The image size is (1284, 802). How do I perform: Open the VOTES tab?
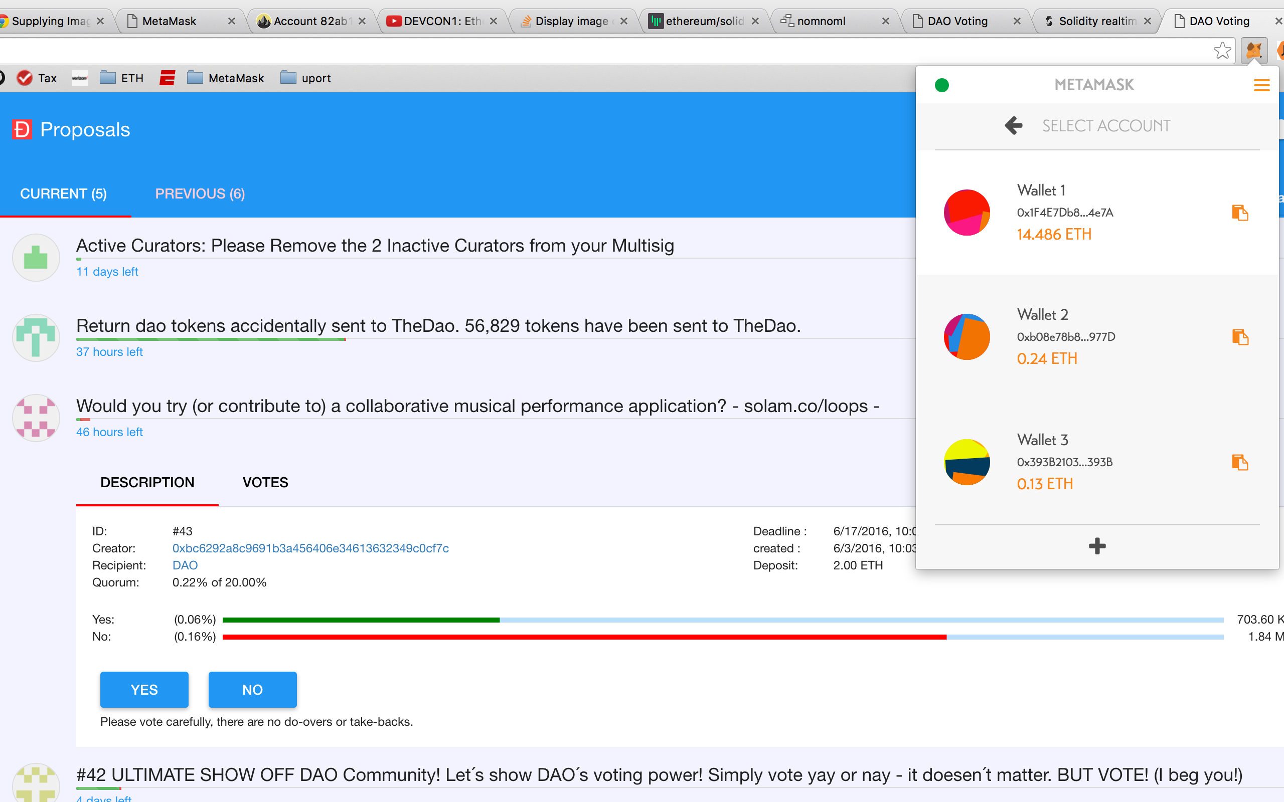pos(265,482)
